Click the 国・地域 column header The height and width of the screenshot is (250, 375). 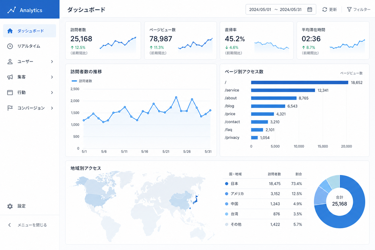click(235, 174)
